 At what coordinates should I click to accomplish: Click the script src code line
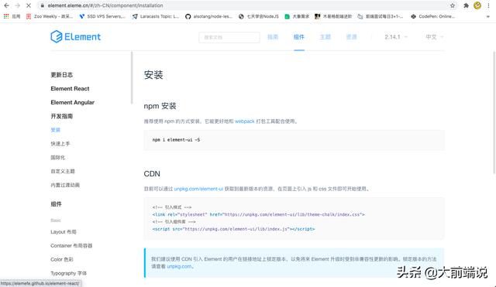[233, 229]
